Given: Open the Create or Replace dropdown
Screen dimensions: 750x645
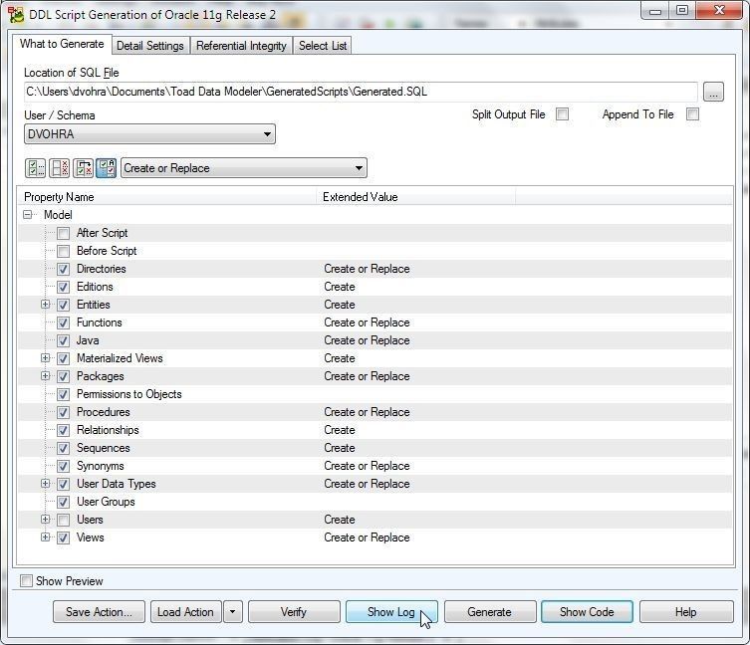Looking at the screenshot, I should point(244,168).
